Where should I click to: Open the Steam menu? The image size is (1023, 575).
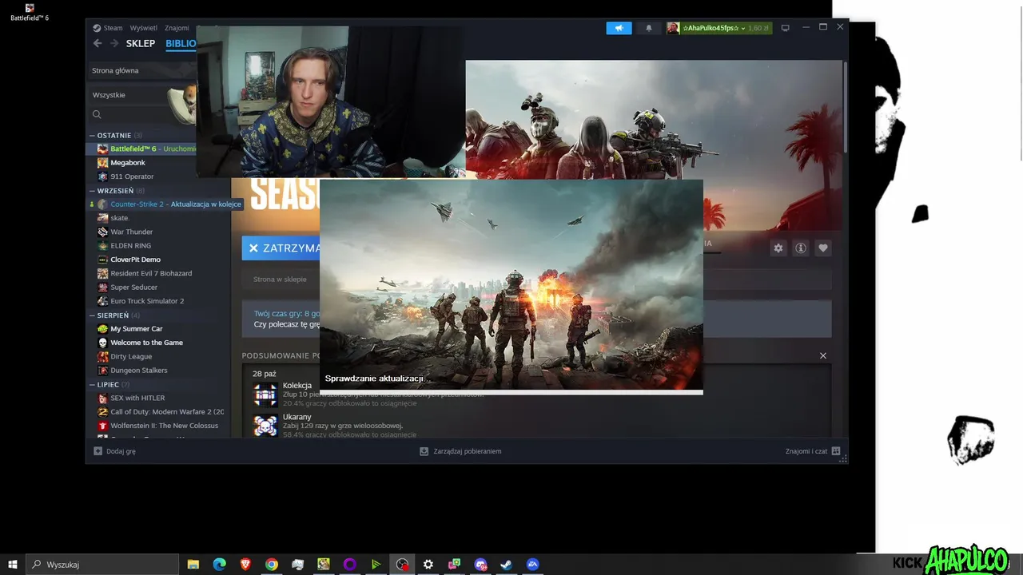(108, 28)
